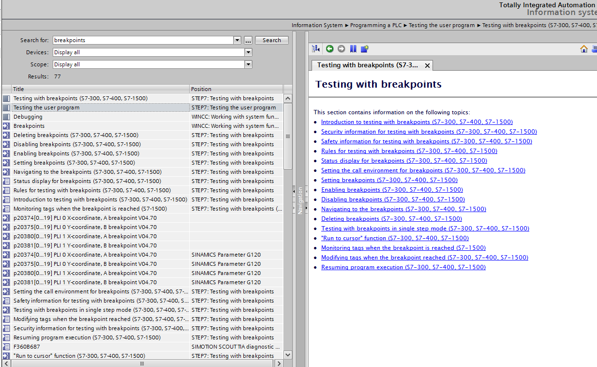Image resolution: width=597 pixels, height=367 pixels.
Task: Open Setting the call environment link
Action: click(423, 170)
